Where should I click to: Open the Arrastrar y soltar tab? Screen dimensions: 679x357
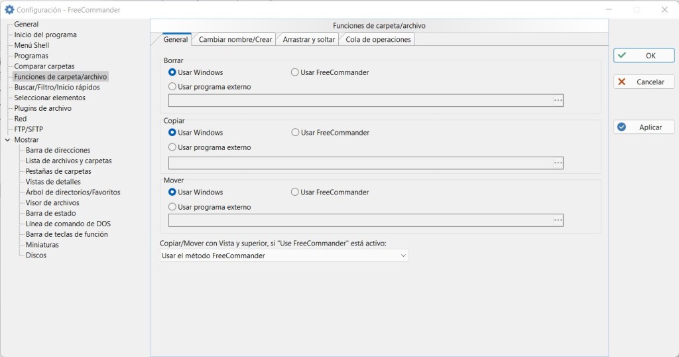(308, 40)
